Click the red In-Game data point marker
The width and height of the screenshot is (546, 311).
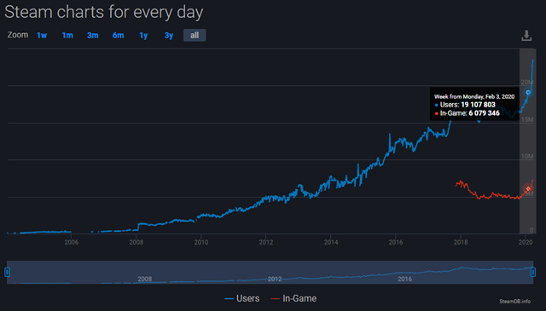tap(528, 188)
